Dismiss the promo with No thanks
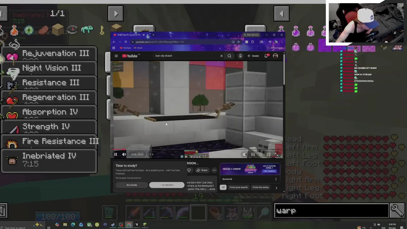The width and height of the screenshot is (407, 229). [132, 185]
